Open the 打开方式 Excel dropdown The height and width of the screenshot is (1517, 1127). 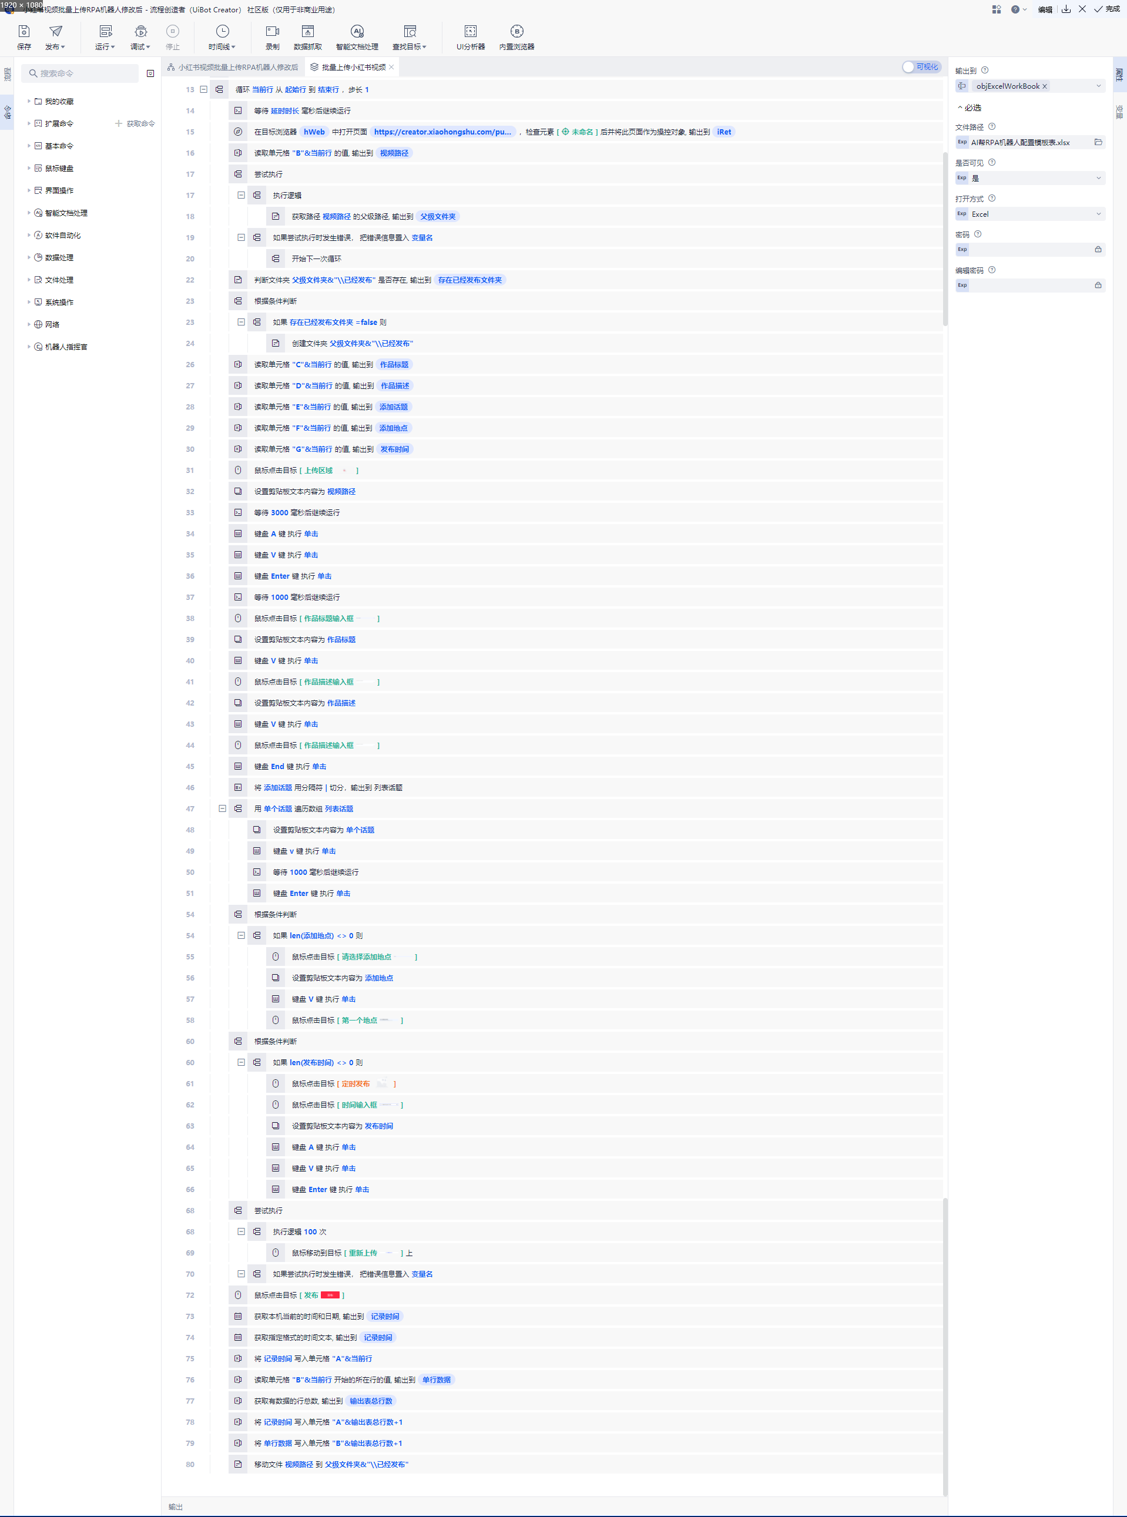[1098, 213]
